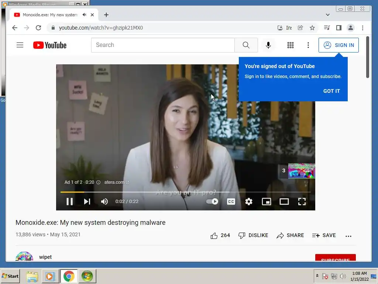Mute the tab via speaker icon

(84, 15)
